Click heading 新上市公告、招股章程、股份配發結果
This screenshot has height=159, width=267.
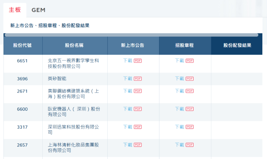[x=50, y=26]
